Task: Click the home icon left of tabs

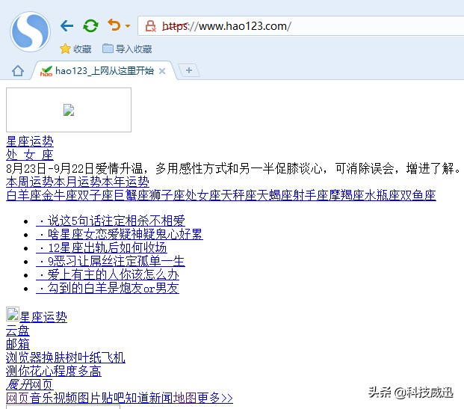Action: coord(18,71)
